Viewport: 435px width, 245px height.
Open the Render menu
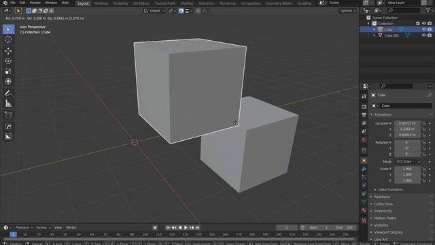coord(35,3)
